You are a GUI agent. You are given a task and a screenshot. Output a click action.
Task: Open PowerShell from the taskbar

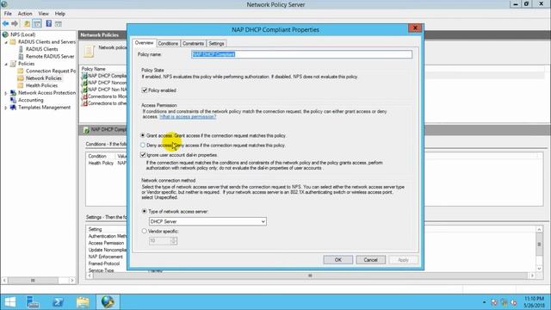pos(58,302)
